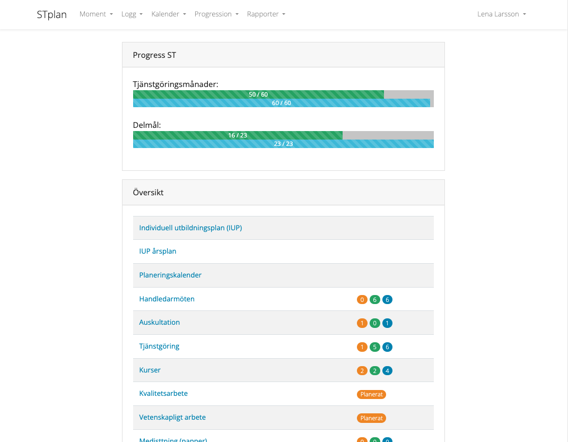Open the Individuell utbildningsplan (IUP) page

pos(190,227)
